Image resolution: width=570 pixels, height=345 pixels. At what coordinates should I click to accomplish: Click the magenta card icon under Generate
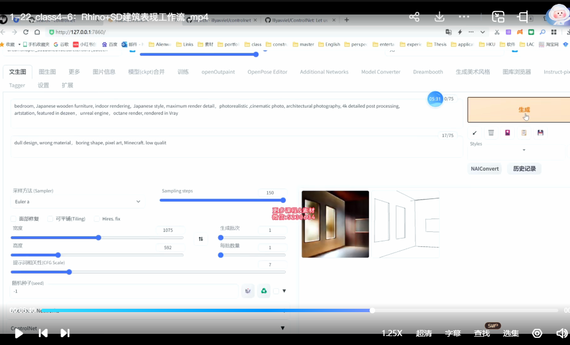(x=507, y=133)
